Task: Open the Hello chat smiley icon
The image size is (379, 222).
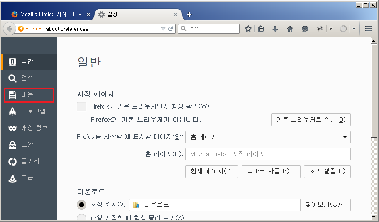Action: tap(305, 29)
